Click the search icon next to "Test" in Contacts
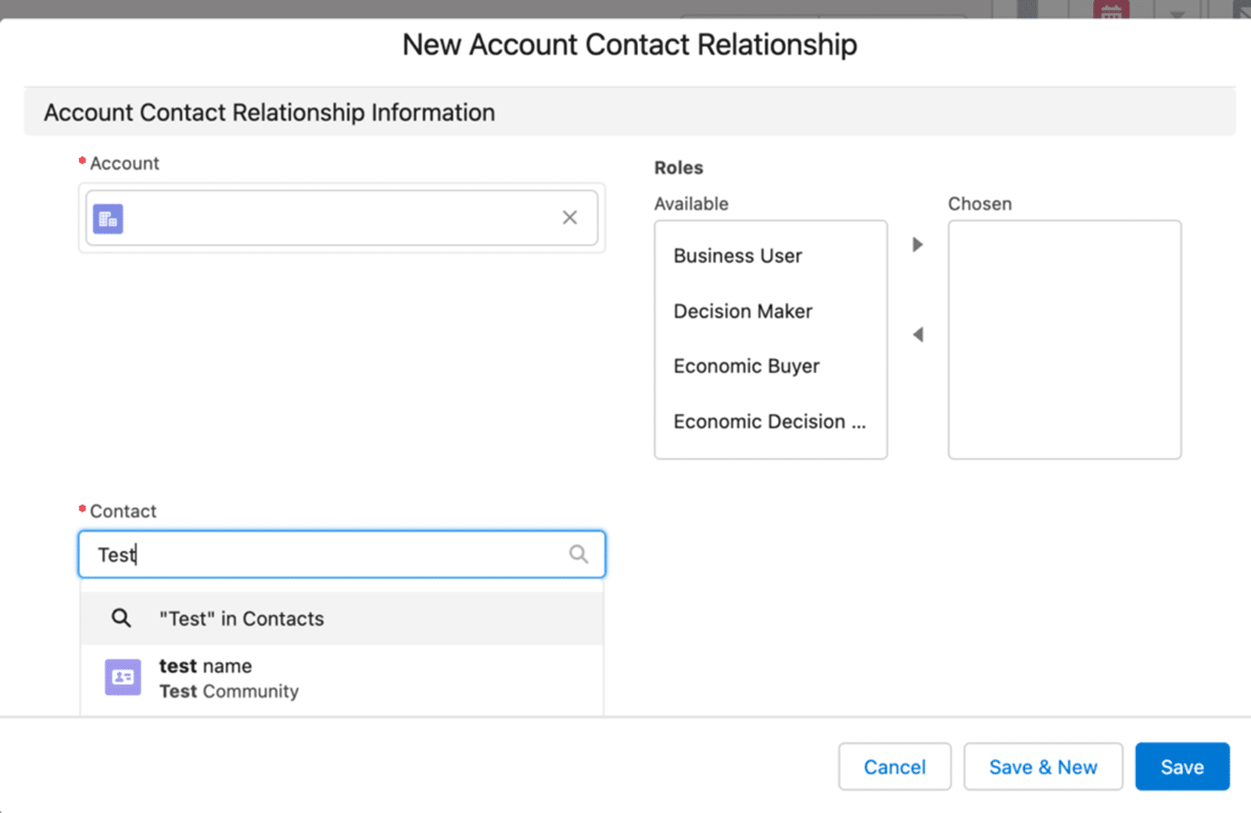The height and width of the screenshot is (813, 1251). [x=121, y=617]
